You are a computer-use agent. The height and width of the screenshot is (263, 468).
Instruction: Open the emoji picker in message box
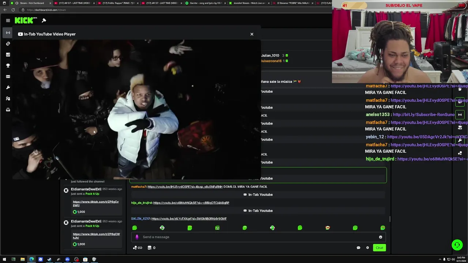pos(380,237)
